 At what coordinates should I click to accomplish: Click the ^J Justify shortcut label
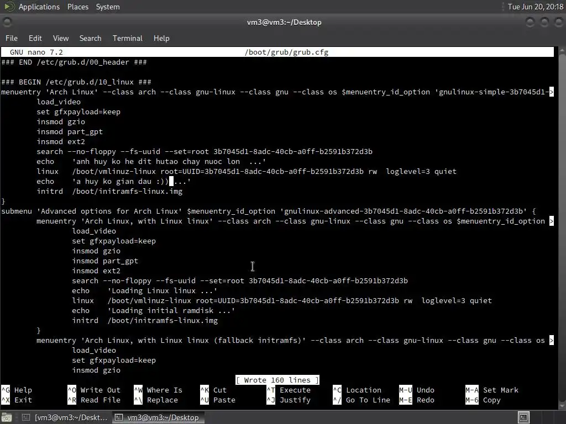(x=289, y=400)
